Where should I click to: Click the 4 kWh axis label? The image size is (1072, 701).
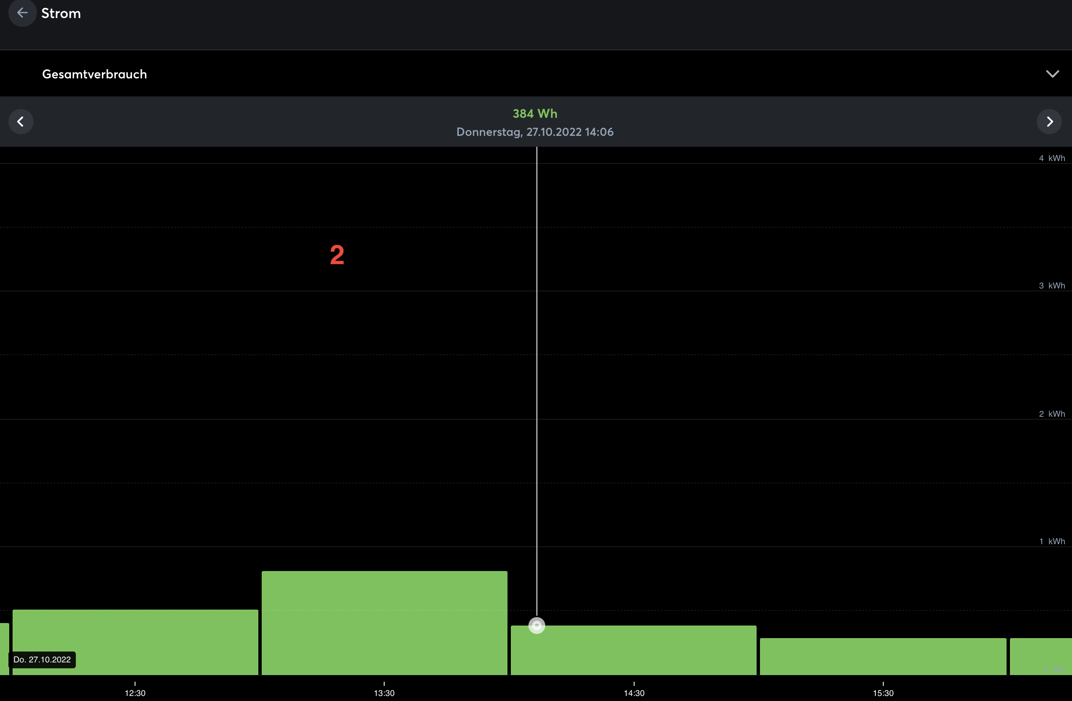(x=1052, y=158)
